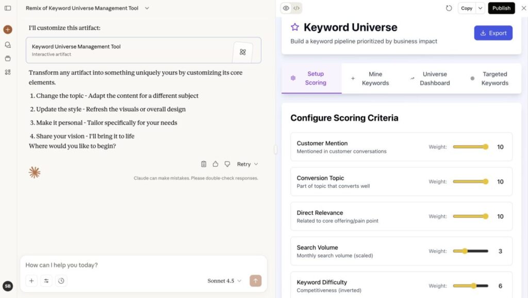
Task: Open the artifacts grid icon in sidebar
Action: (x=8, y=72)
